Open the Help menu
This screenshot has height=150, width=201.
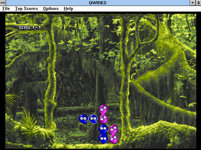pos(68,8)
